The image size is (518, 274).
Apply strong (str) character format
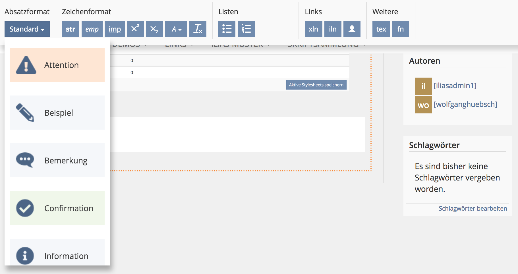[x=71, y=29]
